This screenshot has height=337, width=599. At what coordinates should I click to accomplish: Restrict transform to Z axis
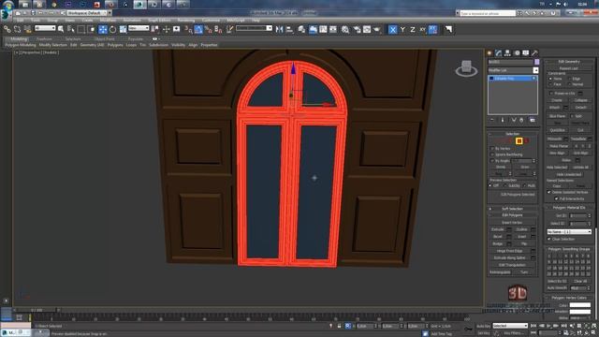pyautogui.click(x=413, y=29)
